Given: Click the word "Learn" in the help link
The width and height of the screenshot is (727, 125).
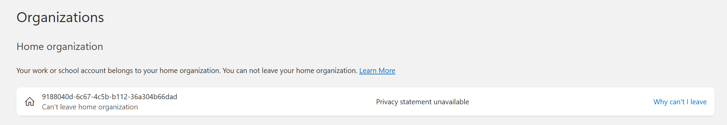Looking at the screenshot, I should point(368,71).
